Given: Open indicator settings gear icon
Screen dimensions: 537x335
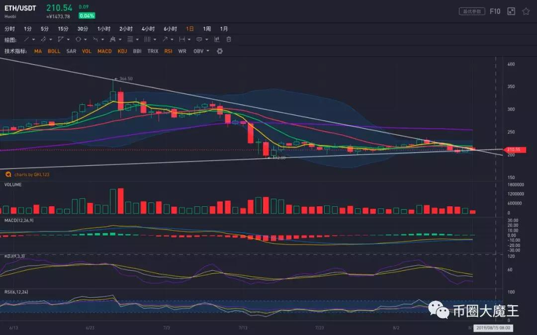Looking at the screenshot, I should 220,51.
